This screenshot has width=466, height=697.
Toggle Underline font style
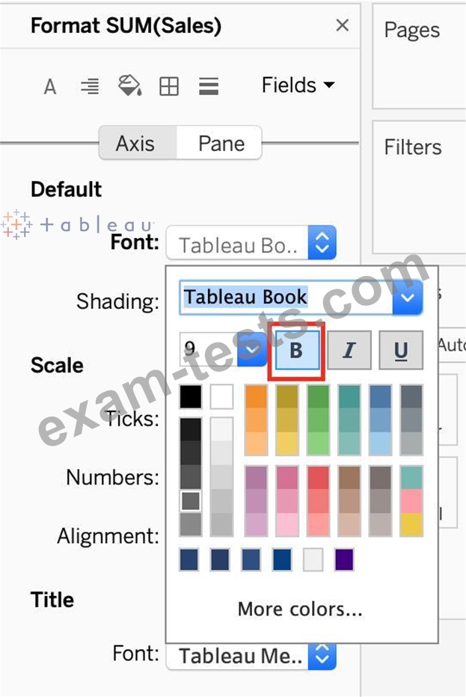(400, 350)
